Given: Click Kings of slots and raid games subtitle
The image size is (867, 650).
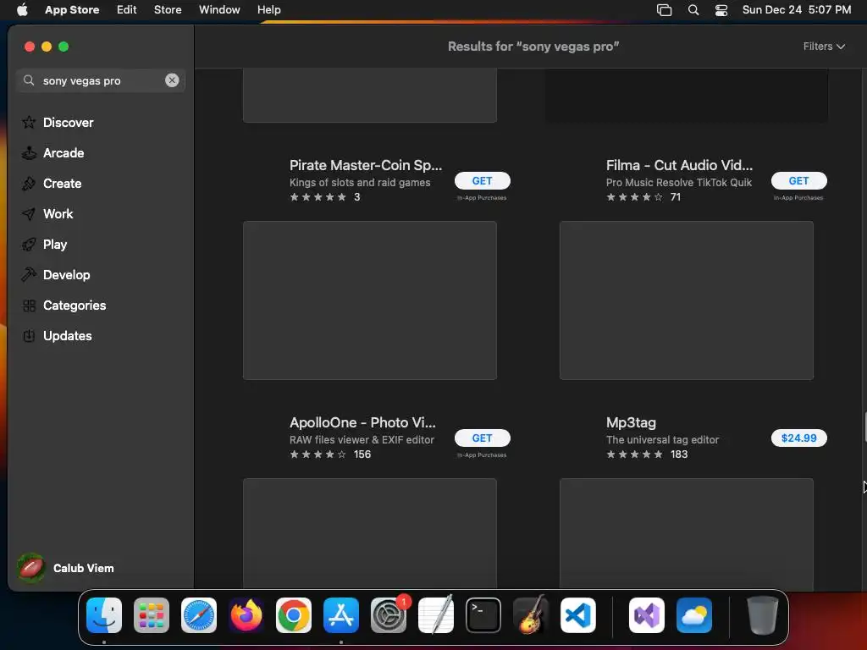Looking at the screenshot, I should coord(360,183).
